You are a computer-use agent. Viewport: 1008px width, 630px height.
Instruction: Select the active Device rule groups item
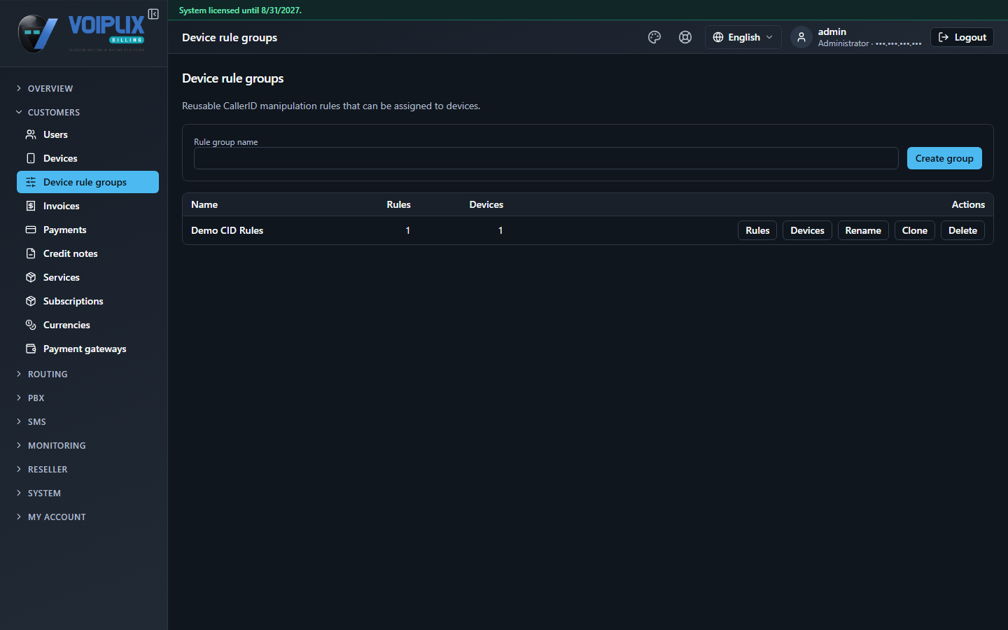click(x=87, y=182)
